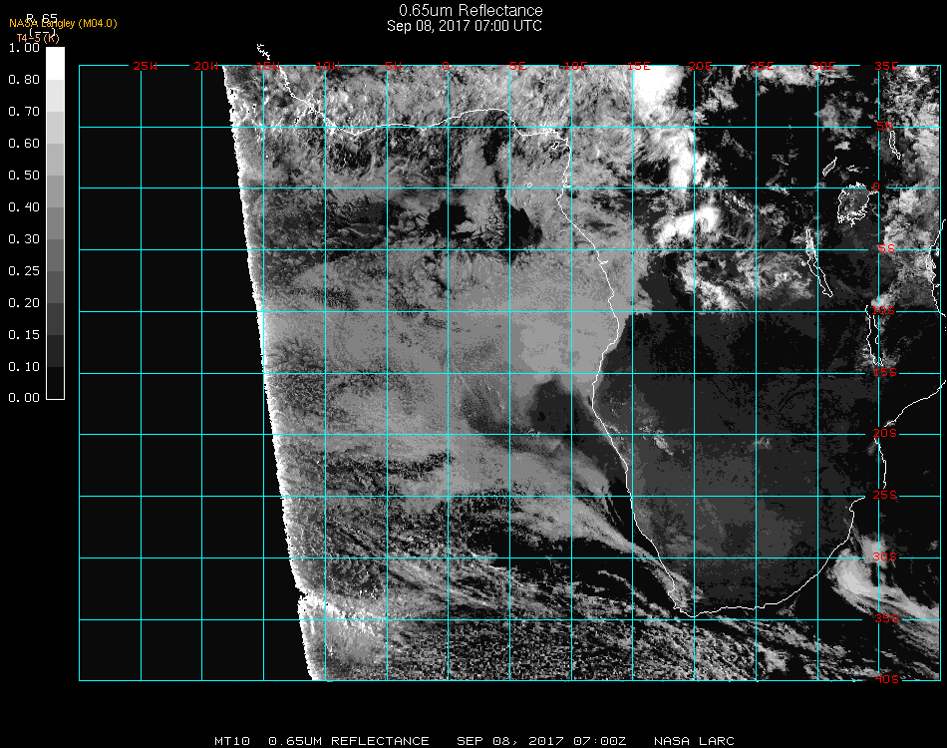Click the 20E longitude label

(701, 67)
